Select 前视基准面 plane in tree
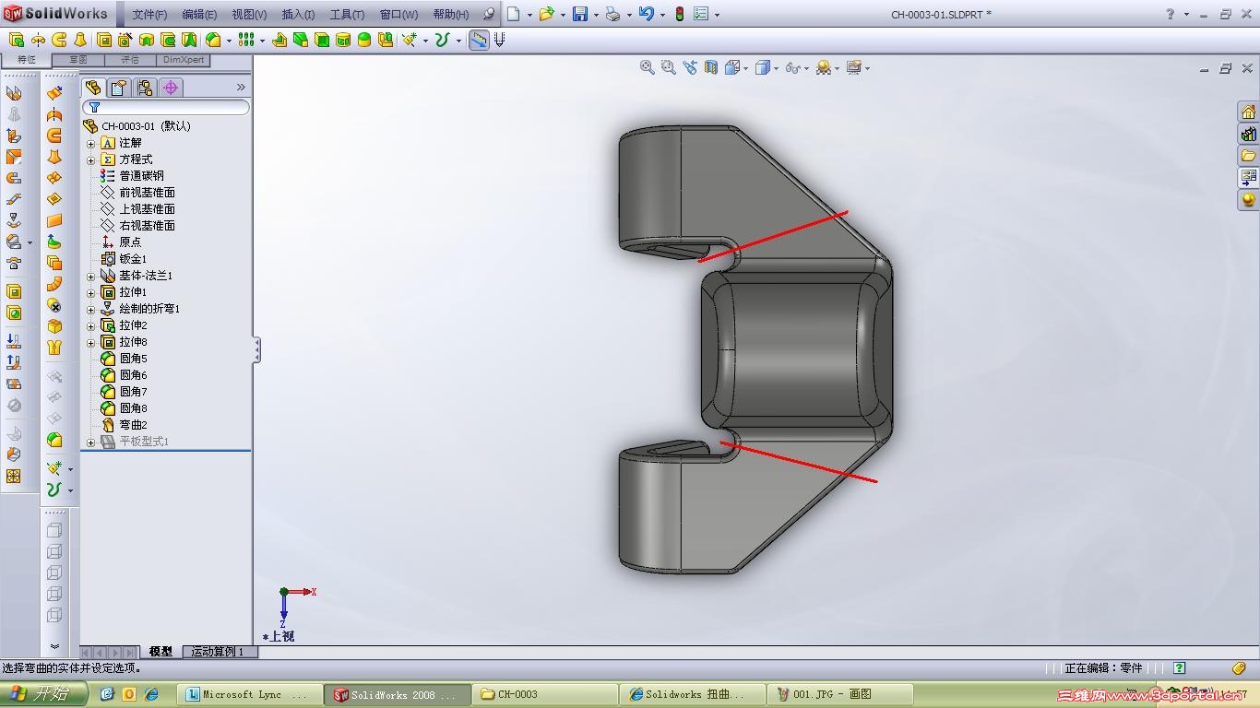The width and height of the screenshot is (1260, 708). pos(147,193)
